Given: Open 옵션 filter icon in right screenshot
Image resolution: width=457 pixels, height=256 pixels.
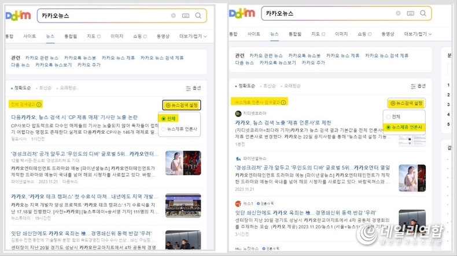Looking at the screenshot, I should [413, 86].
